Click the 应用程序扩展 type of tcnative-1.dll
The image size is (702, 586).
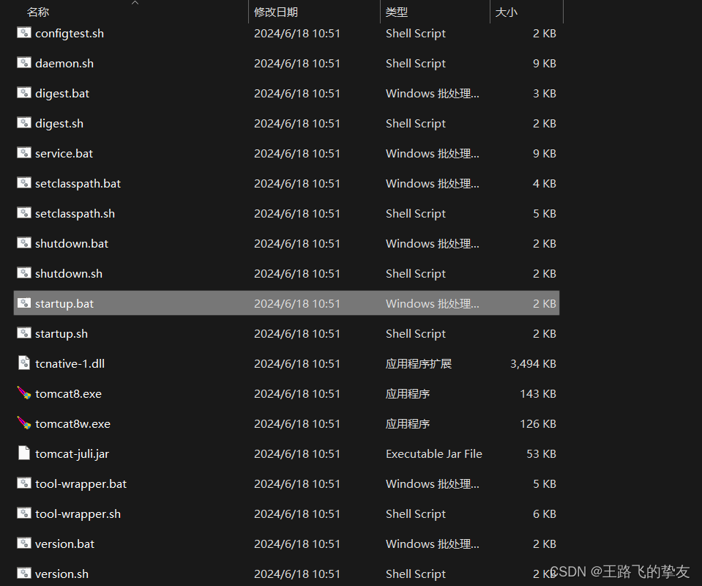(419, 363)
